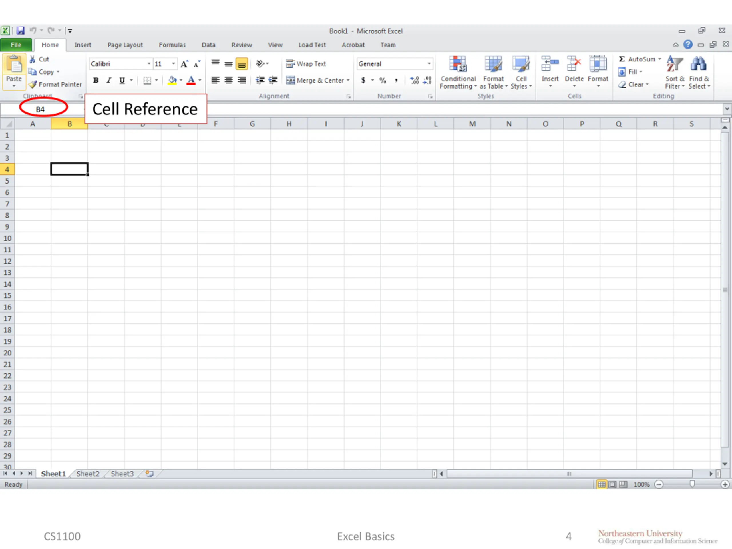Click the Name Box showing B4
732x549 pixels.
click(x=40, y=109)
